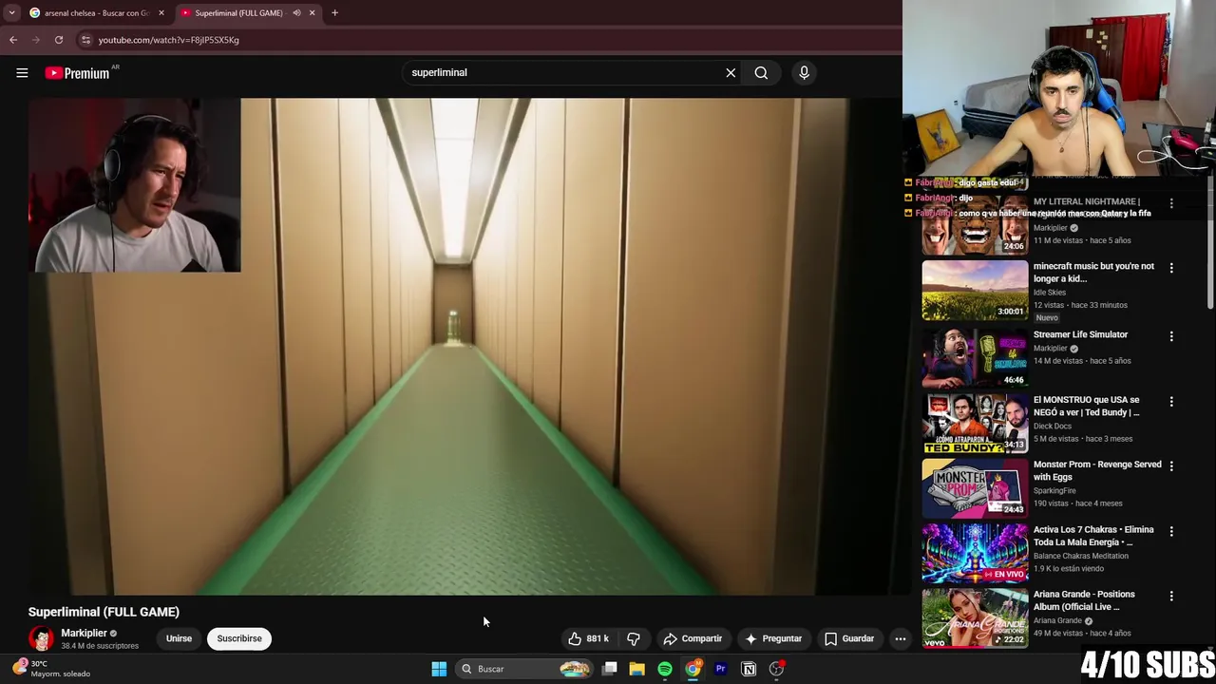The height and width of the screenshot is (684, 1216).
Task: Open a new browser tab
Action: (334, 13)
